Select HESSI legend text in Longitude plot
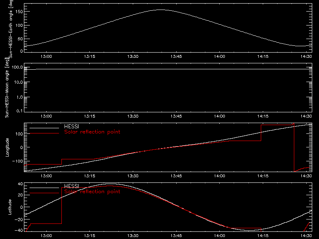The image size is (319, 239). (x=71, y=126)
